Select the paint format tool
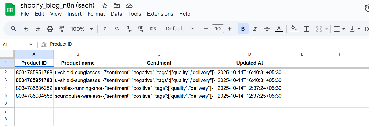This screenshot has height=126, width=369. coord(62,29)
